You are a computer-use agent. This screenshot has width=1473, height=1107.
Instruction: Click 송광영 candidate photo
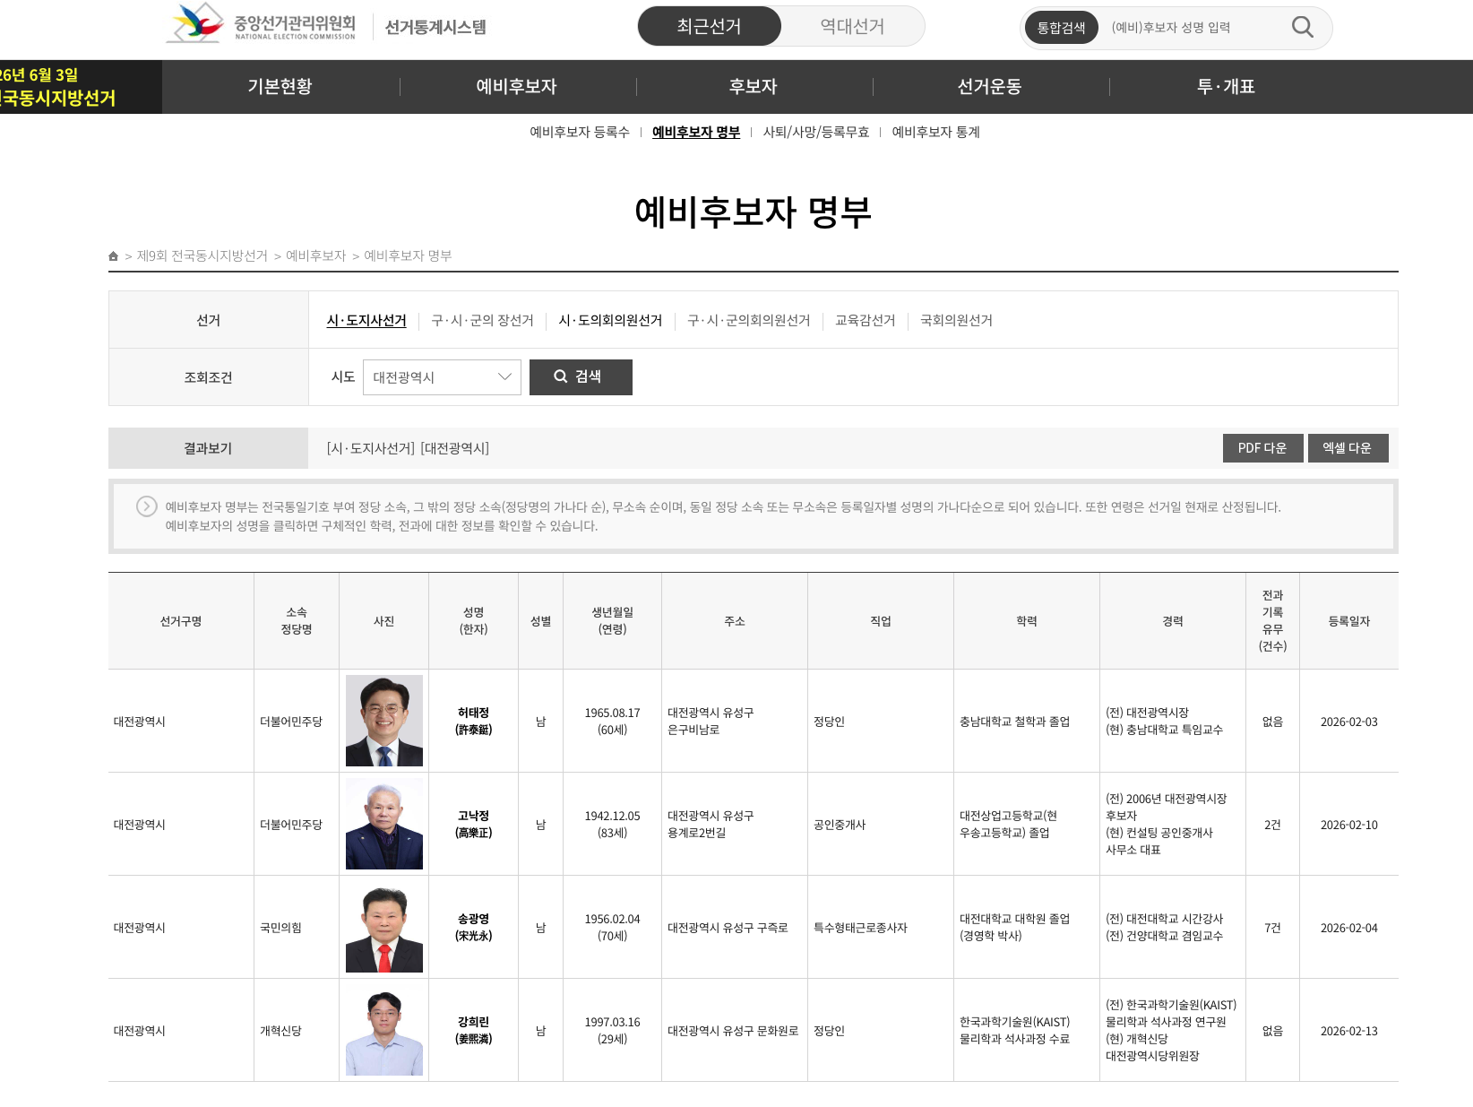(384, 930)
